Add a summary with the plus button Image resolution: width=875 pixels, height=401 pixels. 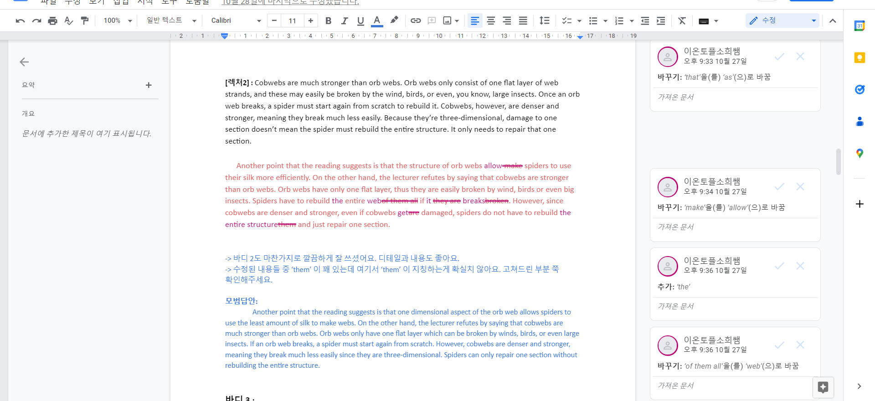tap(149, 85)
